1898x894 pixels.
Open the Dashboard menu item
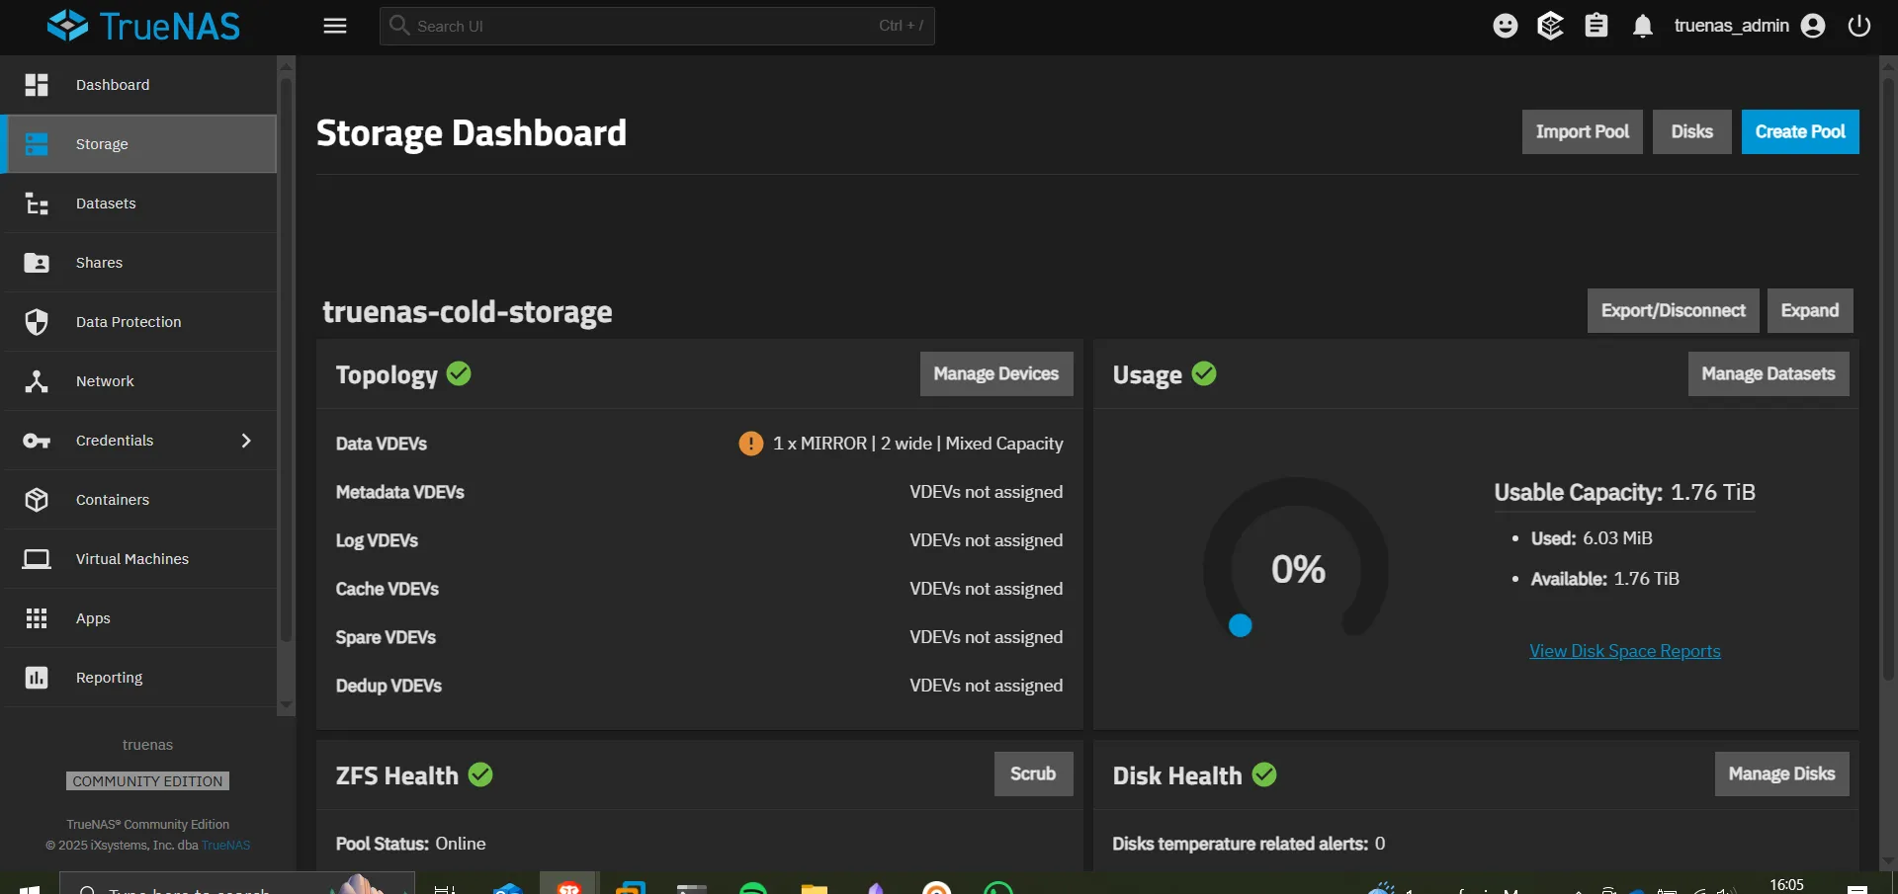(x=139, y=85)
